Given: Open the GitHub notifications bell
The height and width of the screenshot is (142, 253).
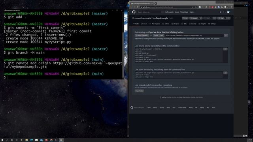Looking at the screenshot, I should click(x=221, y=12).
